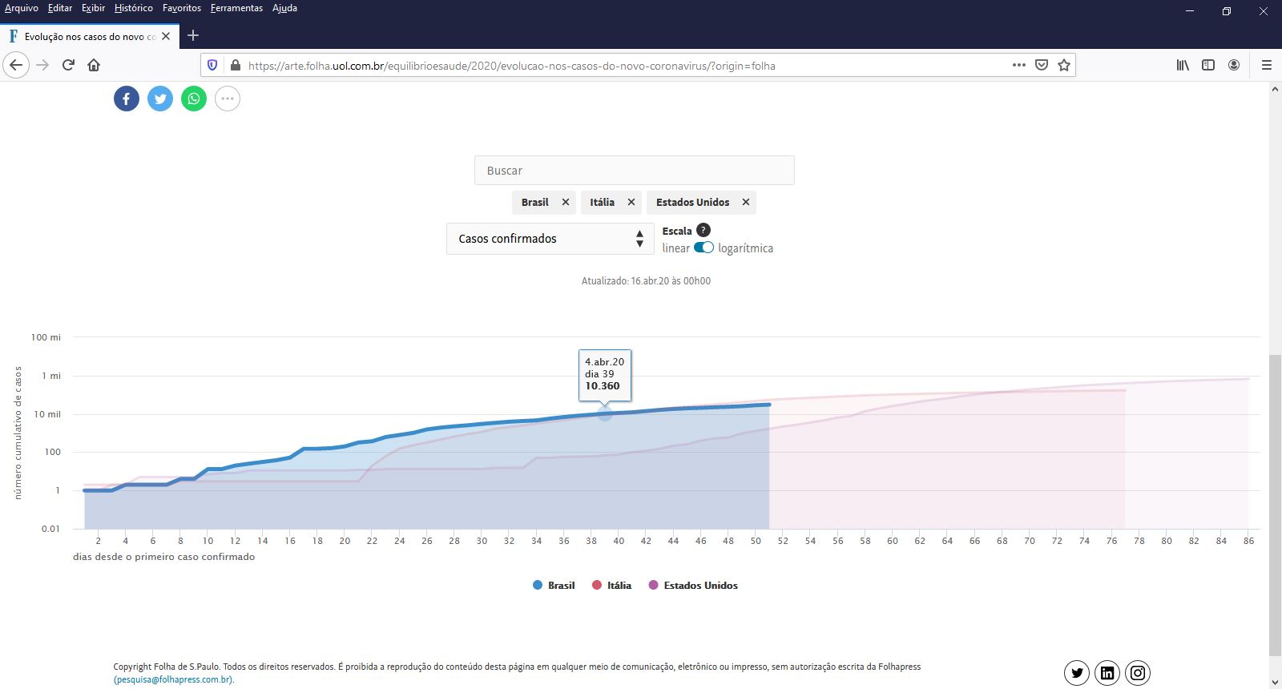Open more sharing options ellipsis
The image size is (1282, 689).
228,99
